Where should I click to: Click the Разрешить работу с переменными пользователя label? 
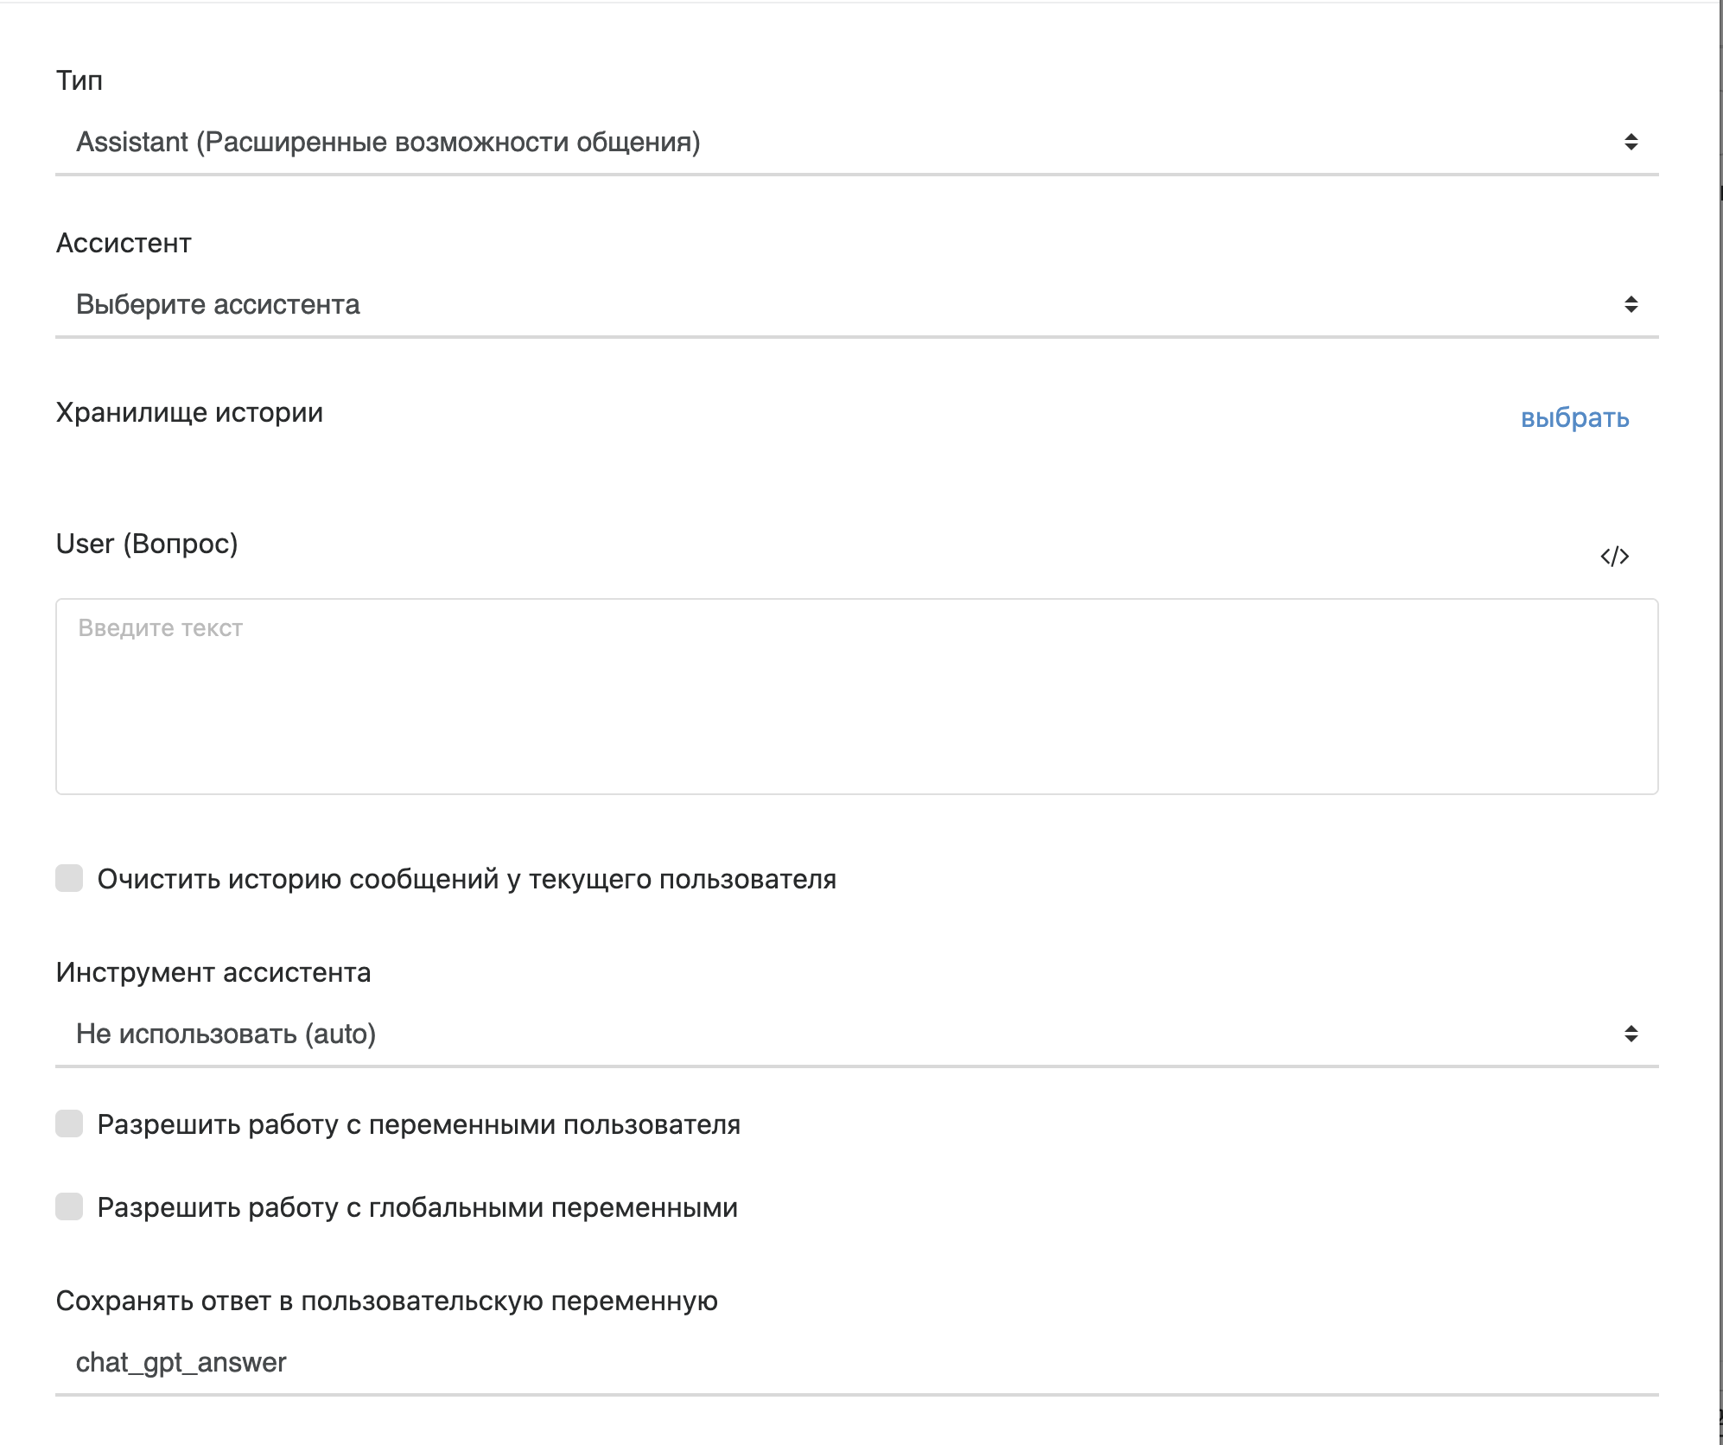[x=418, y=1124]
